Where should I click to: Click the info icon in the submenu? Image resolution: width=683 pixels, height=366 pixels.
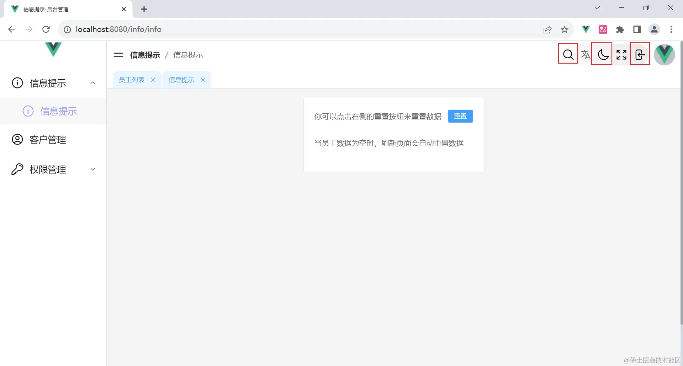(28, 111)
